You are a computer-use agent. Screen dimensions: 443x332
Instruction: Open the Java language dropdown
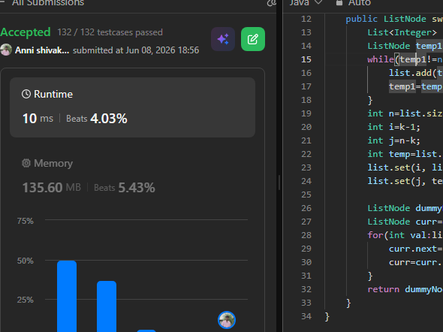pos(306,3)
